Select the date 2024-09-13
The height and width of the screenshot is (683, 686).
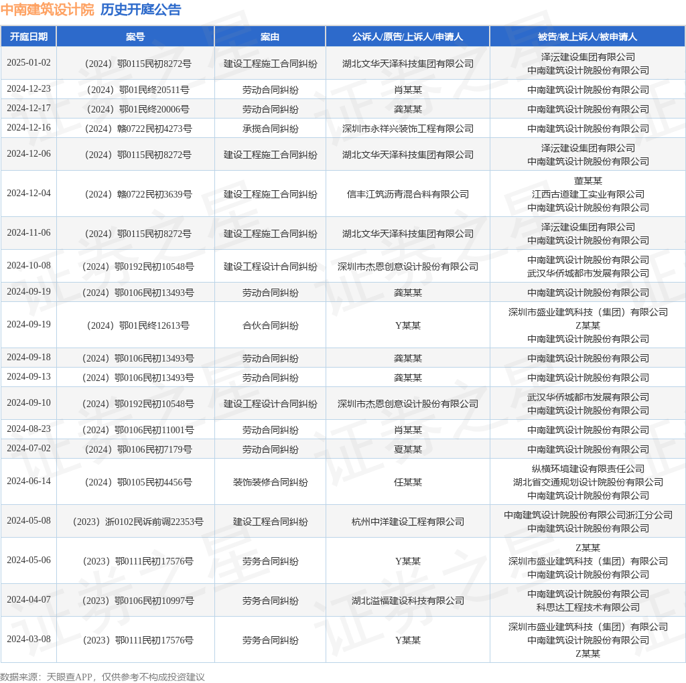(x=28, y=376)
